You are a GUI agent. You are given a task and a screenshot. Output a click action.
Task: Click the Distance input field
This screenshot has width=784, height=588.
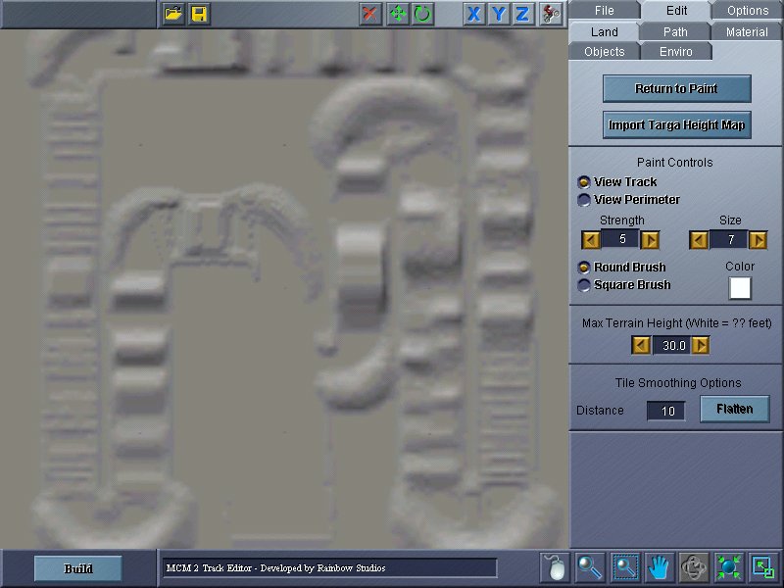click(666, 411)
